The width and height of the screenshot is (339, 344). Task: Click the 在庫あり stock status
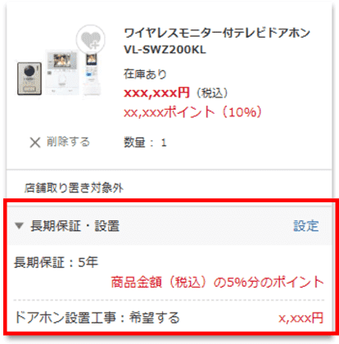tap(145, 74)
